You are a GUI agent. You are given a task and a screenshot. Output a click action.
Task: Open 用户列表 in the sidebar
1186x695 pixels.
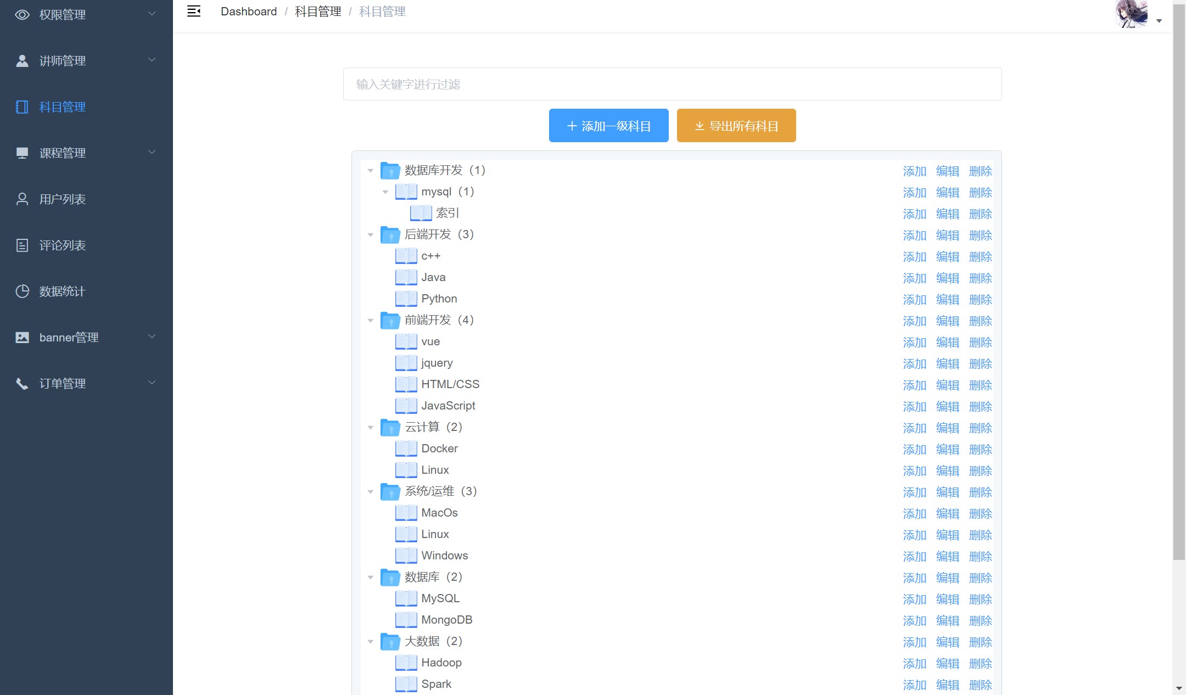coord(62,199)
